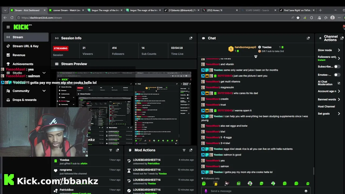Screen dimensions: 345x194
Task: Pop out the Mod Actions panel
Action: (191, 150)
